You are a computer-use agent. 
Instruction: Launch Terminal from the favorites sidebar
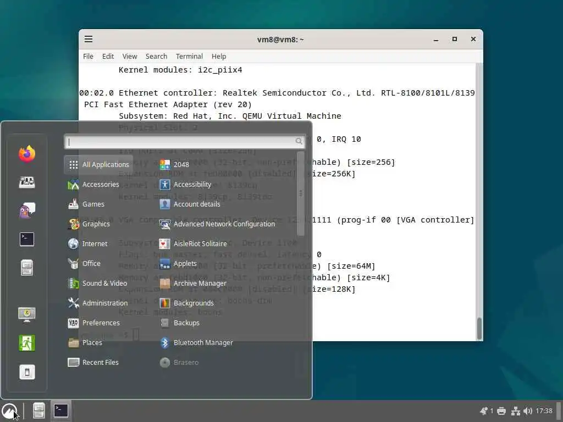coord(27,239)
